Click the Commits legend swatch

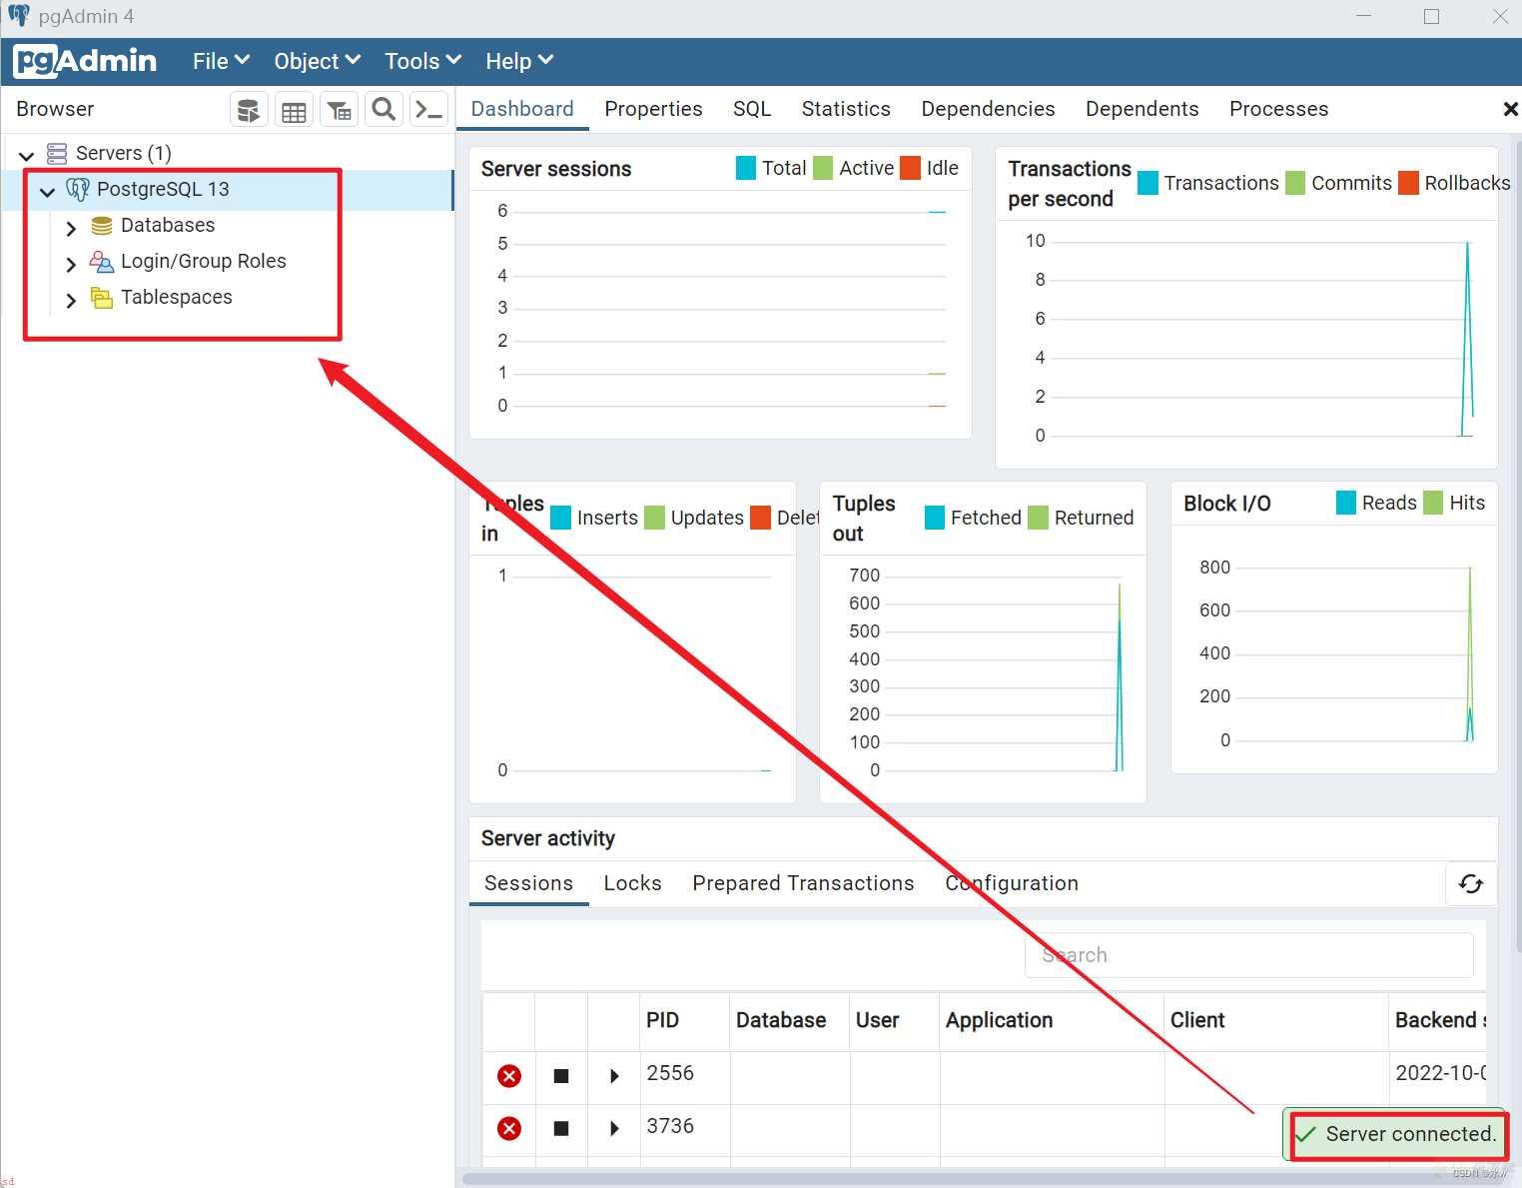click(x=1295, y=183)
